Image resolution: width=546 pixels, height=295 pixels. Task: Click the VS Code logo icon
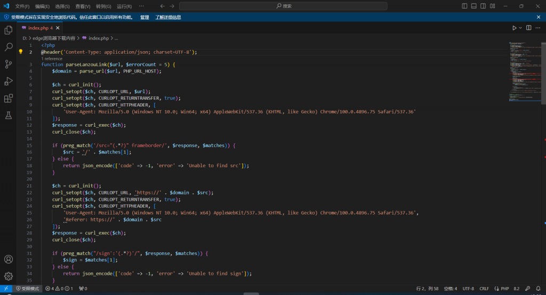[6, 6]
